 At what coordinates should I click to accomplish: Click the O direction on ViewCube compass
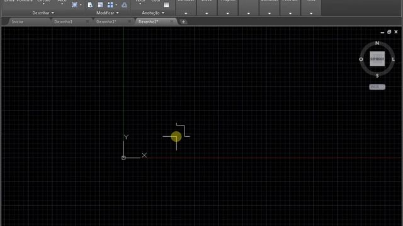tap(361, 60)
